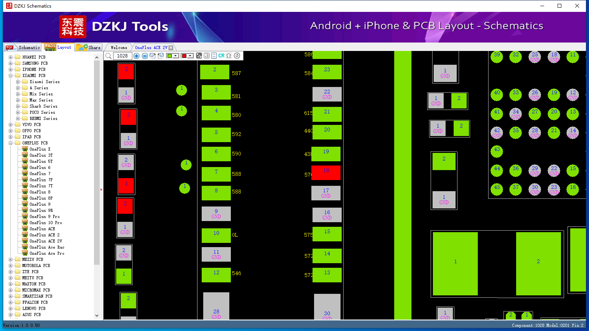Click the gray GND pad numbered 28
589x331 pixels.
tap(216, 306)
